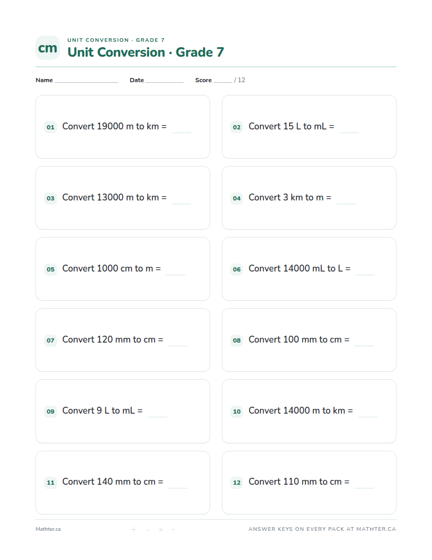Click the large 'Unit Conversion · Grade 7' title
Viewport: 432px width, 560px height.
click(x=146, y=52)
